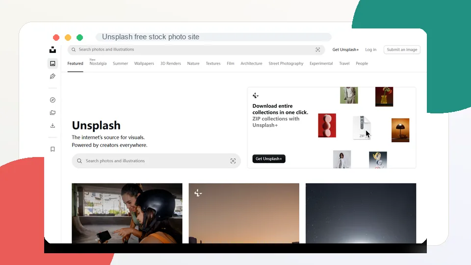Select the Nature tab
Screen dimensions: 471x265
193,63
